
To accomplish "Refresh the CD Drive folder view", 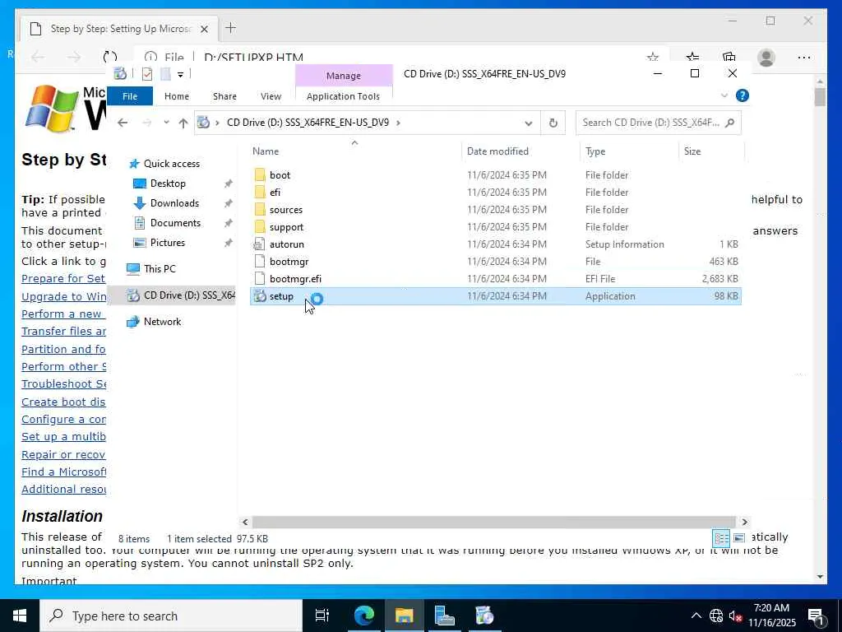I will tap(553, 123).
